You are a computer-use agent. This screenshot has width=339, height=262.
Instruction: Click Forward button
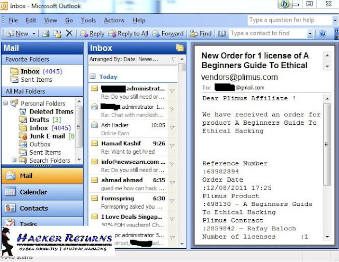tap(167, 34)
